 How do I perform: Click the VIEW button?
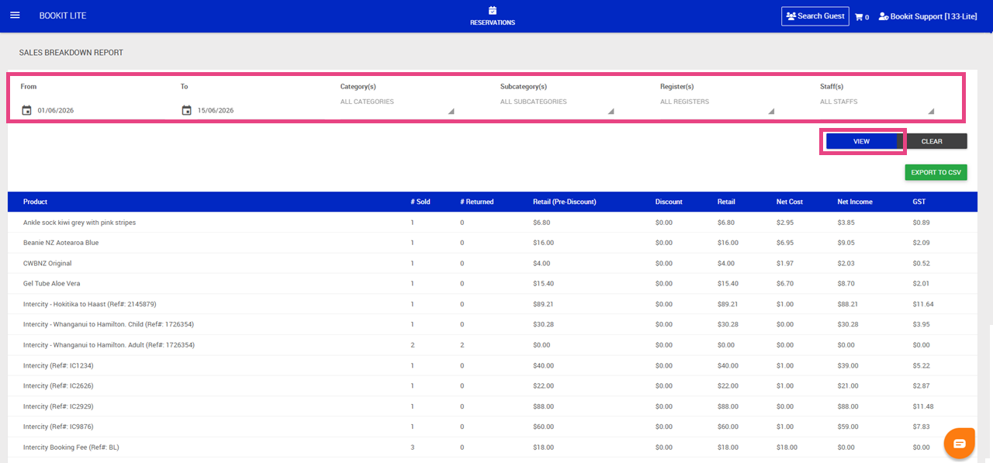pyautogui.click(x=861, y=141)
